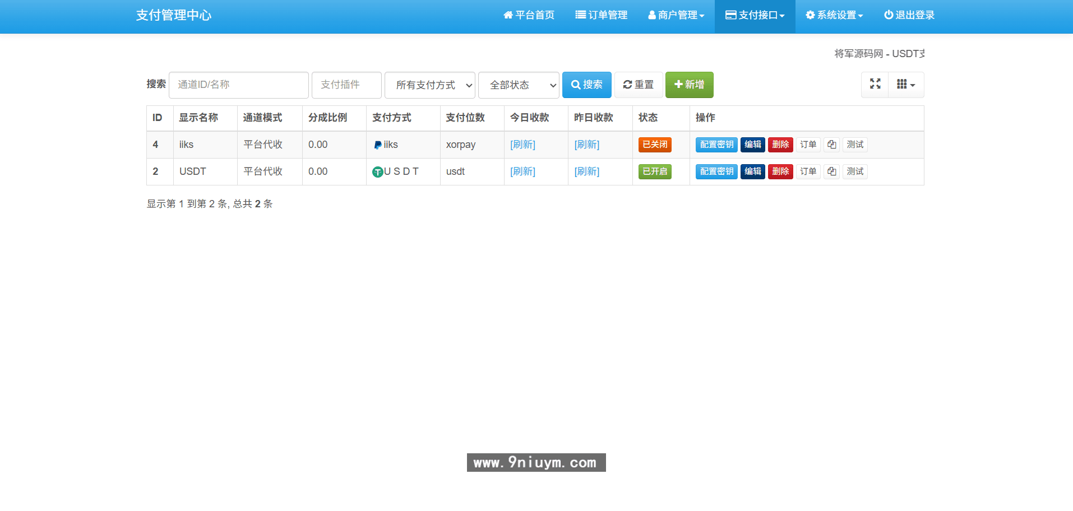Click the copy icon in iiks row
The width and height of the screenshot is (1073, 511).
click(x=831, y=145)
